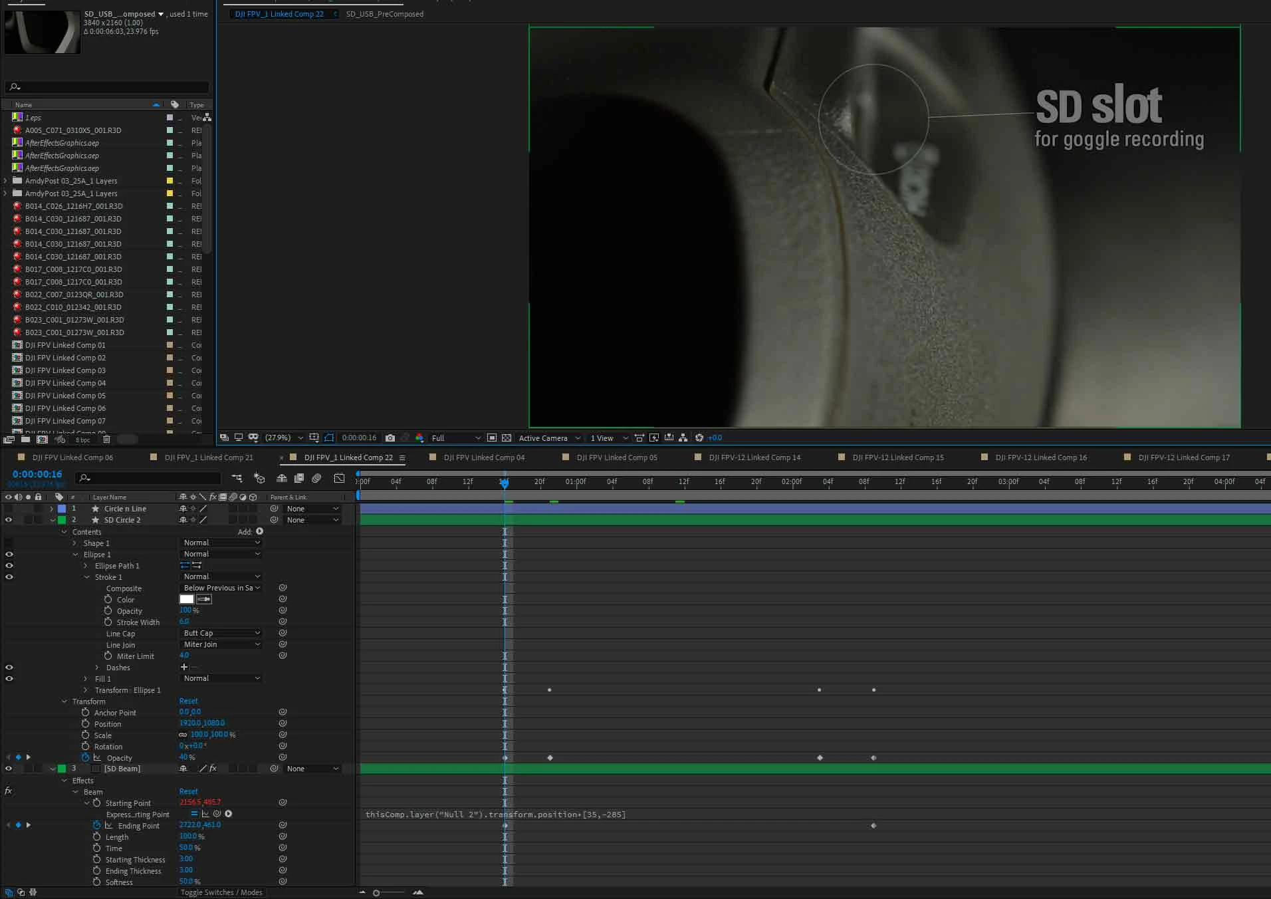The width and height of the screenshot is (1271, 899).
Task: Adjust the timeline zoom slider
Action: tap(376, 893)
